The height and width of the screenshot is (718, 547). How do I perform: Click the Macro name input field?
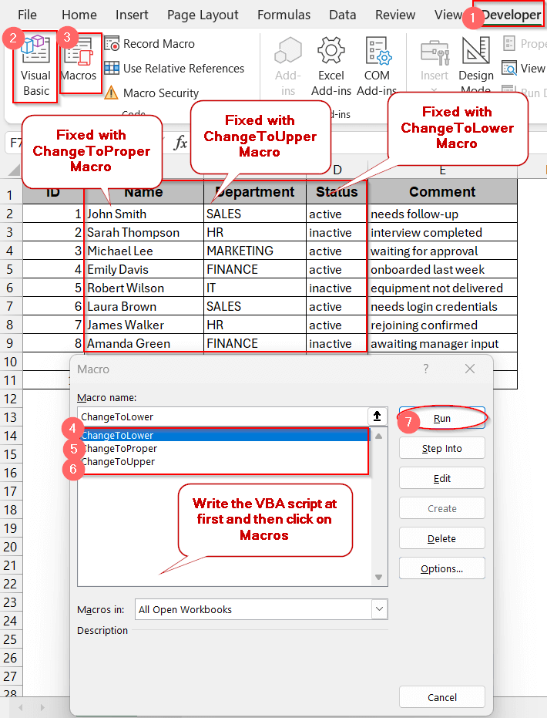223,416
